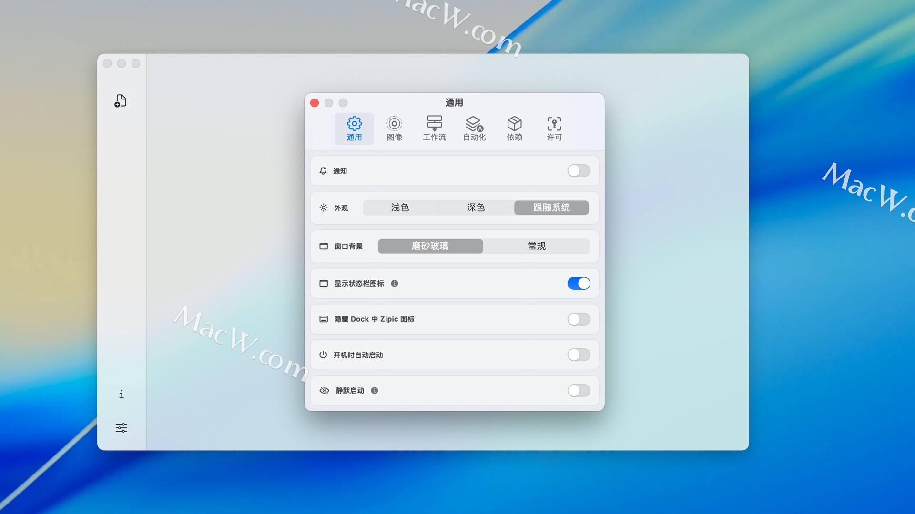This screenshot has height=514, width=915.
Task: Click info icon beside 显示状态栏图标
Action: point(395,284)
